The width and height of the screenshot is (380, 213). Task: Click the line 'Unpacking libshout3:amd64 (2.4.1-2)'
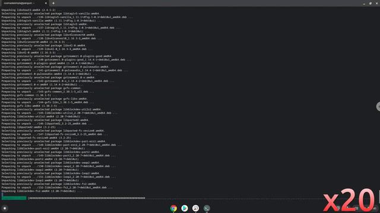(31, 10)
